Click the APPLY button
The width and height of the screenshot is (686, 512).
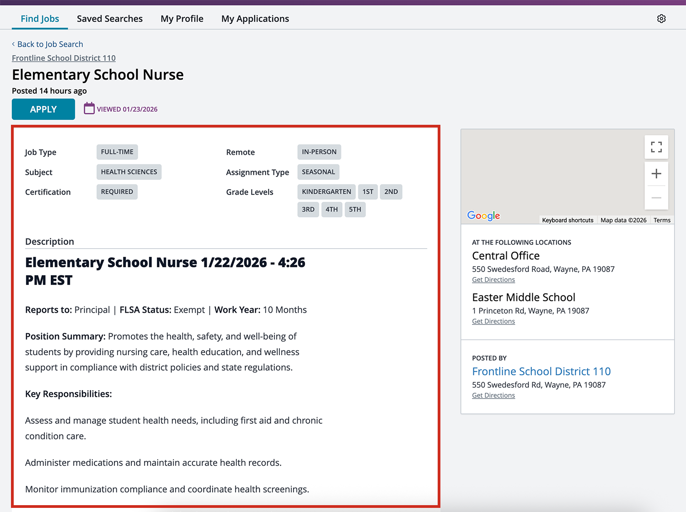(x=43, y=109)
